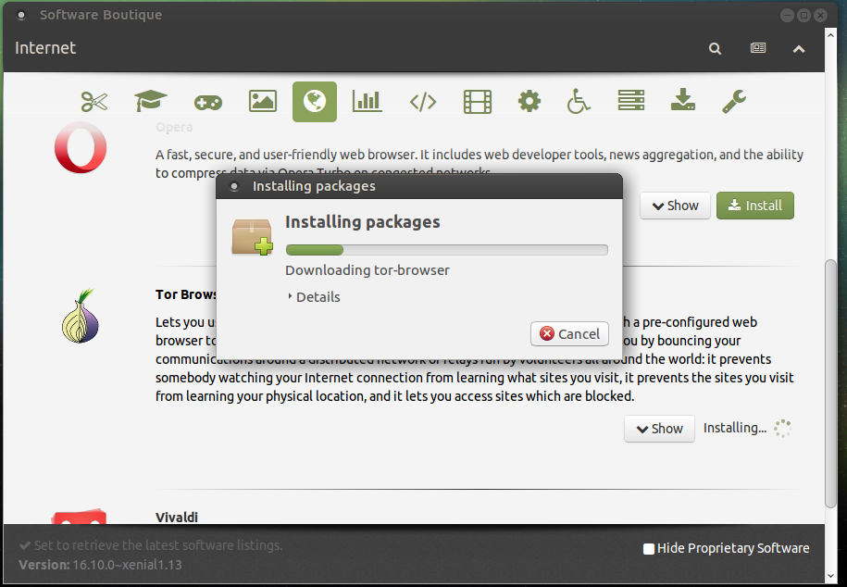Open the Programming category (code brackets icon)

[423, 102]
